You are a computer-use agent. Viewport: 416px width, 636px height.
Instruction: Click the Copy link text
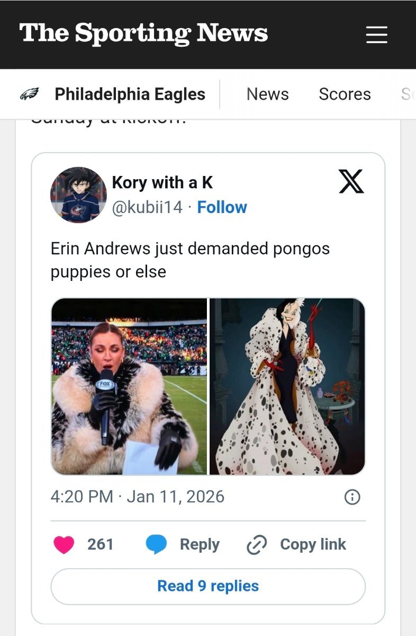pos(313,544)
